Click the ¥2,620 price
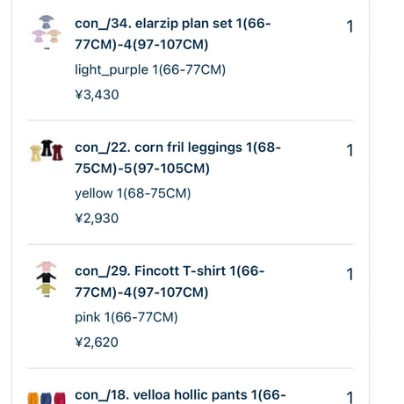The width and height of the screenshot is (404, 404). point(97,343)
